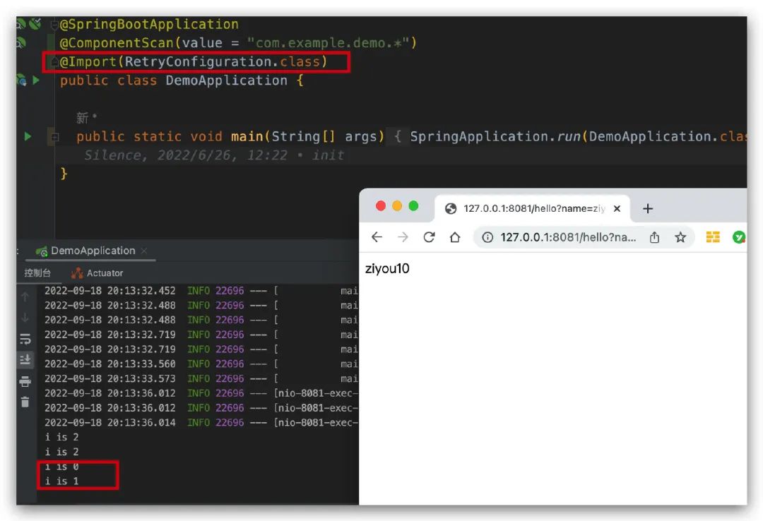Click the 'ziyou10' page text

(x=387, y=268)
